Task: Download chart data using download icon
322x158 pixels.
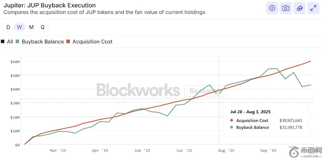Action: point(300,8)
